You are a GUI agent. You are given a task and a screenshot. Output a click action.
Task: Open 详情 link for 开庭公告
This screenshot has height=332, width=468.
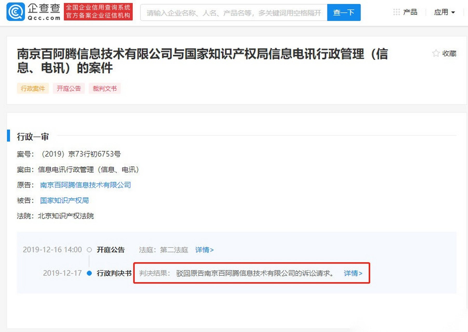pyautogui.click(x=204, y=250)
